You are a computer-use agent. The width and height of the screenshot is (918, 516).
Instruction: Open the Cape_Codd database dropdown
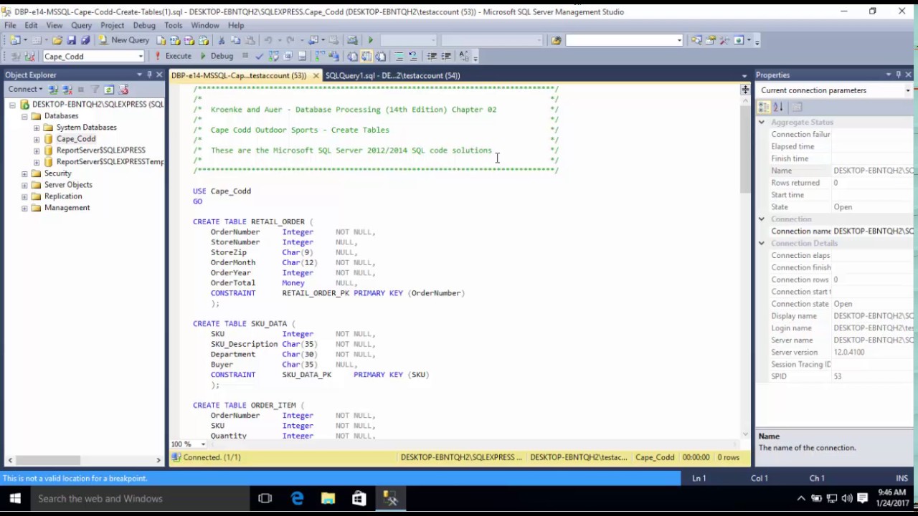[x=141, y=56]
